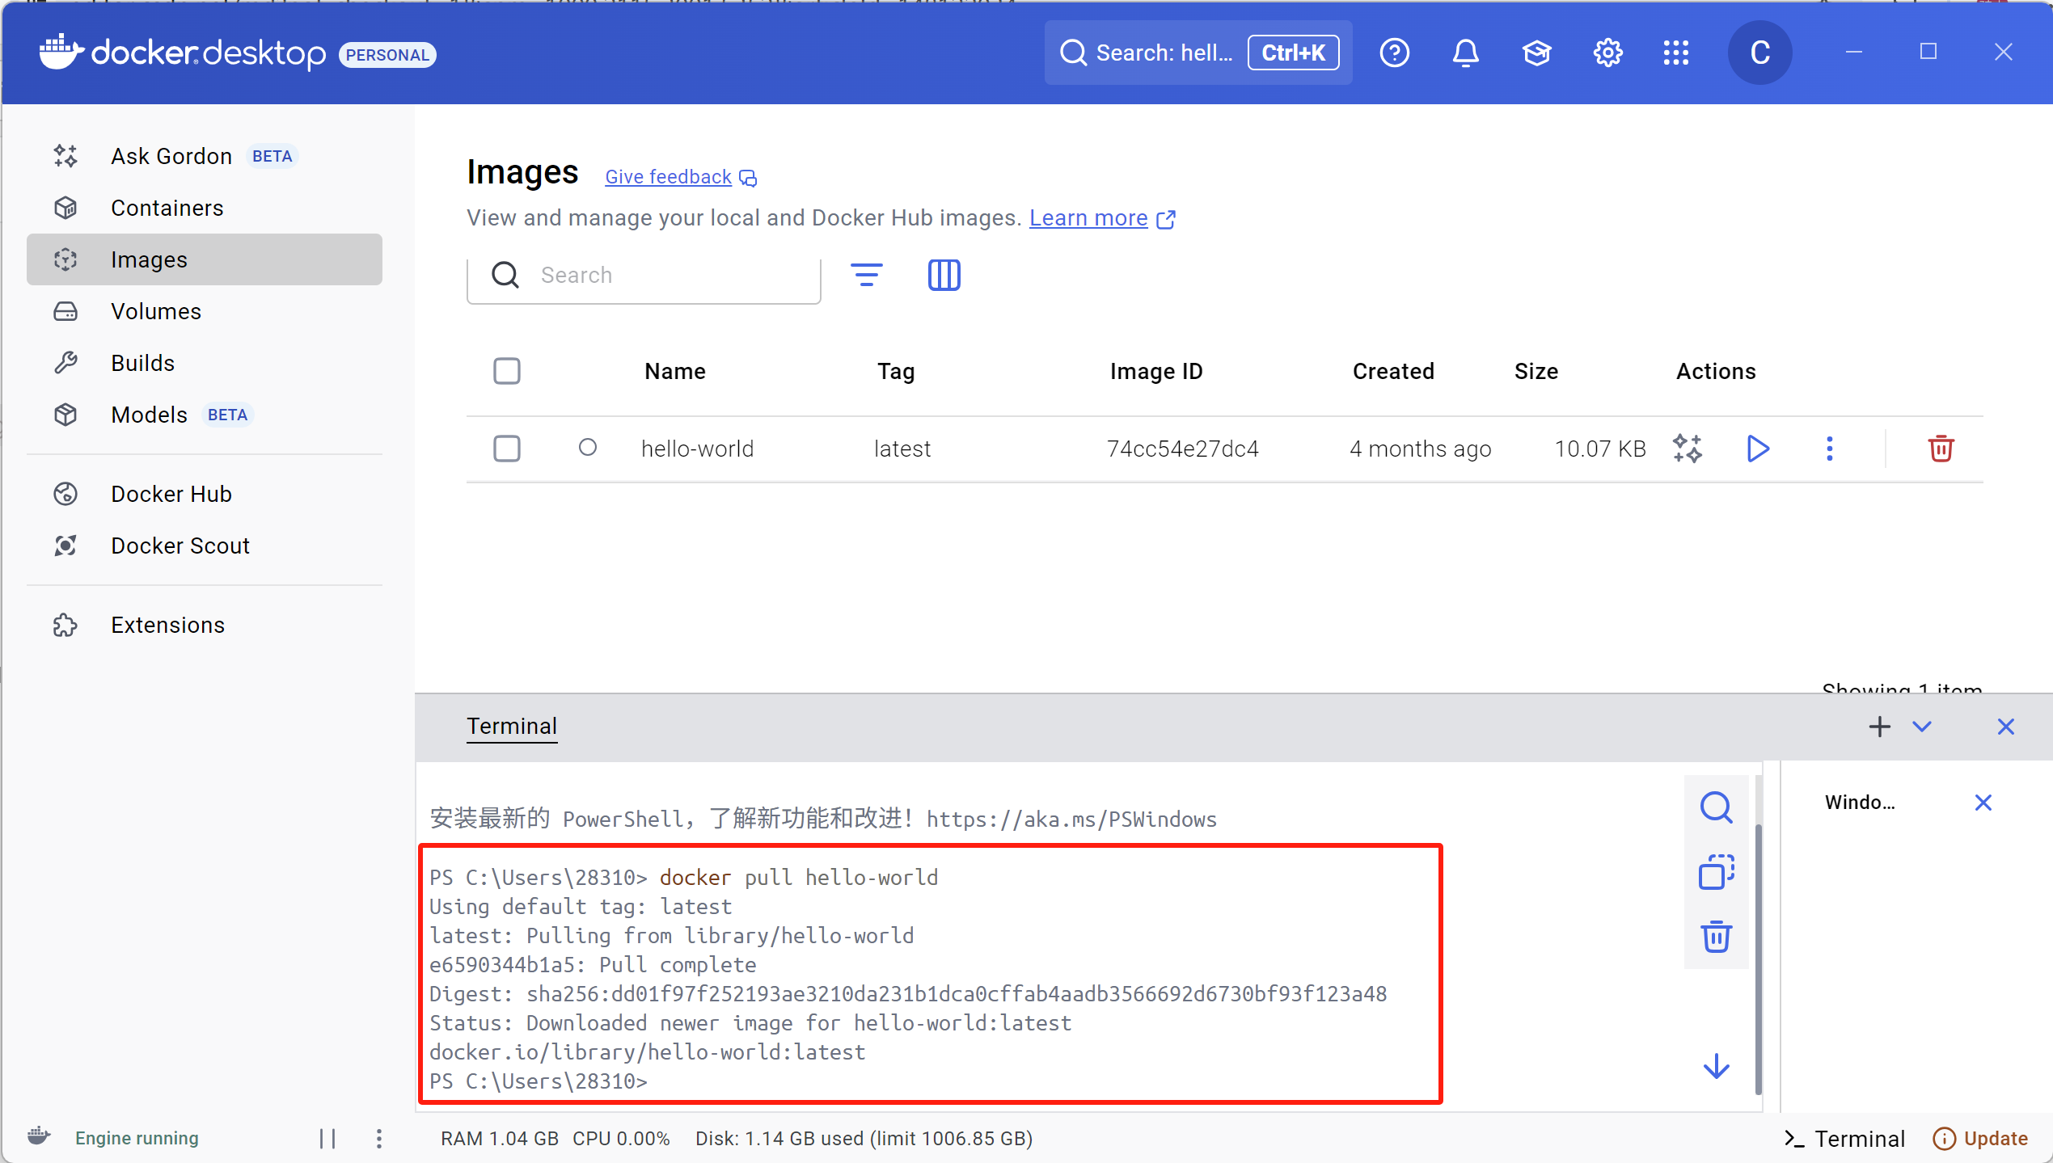Open the notifications bell
Viewport: 2053px width, 1163px height.
1465,53
